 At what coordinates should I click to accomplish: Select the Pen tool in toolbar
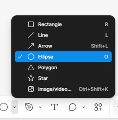click(29, 107)
